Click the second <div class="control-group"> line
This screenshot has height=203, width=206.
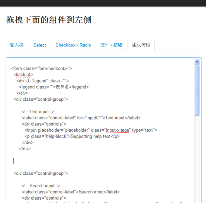coord(41,173)
